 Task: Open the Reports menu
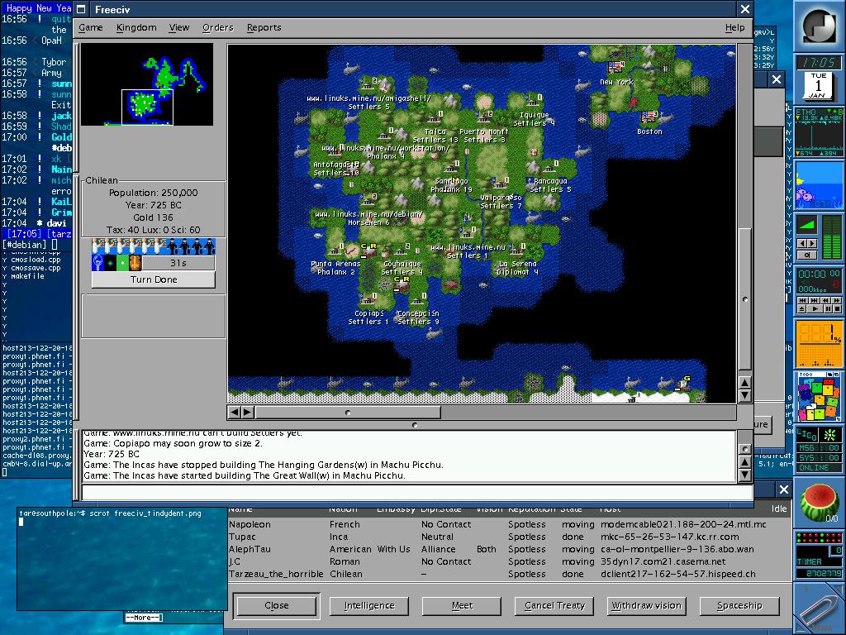264,27
